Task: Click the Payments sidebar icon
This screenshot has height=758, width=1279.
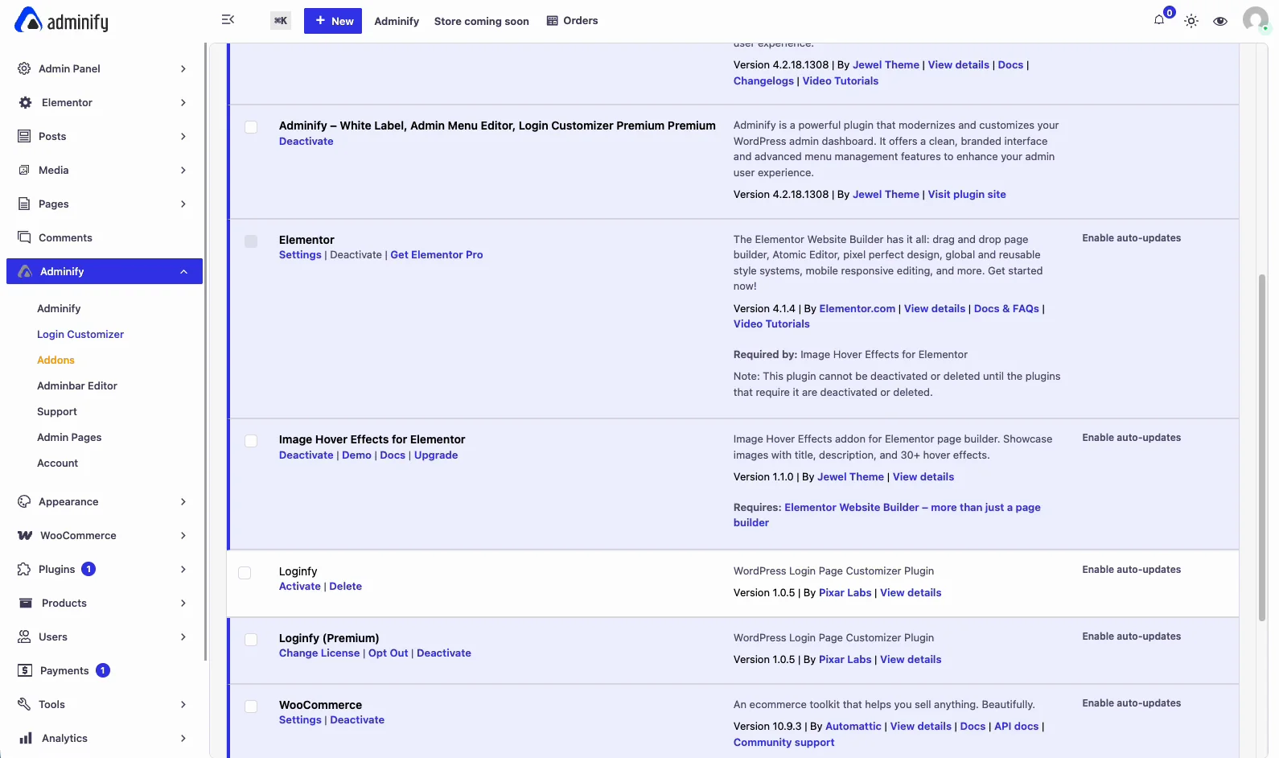Action: [x=25, y=670]
